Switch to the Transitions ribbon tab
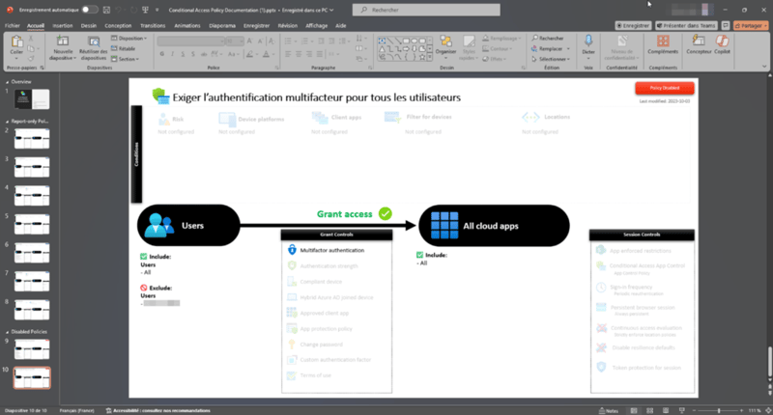773x415 pixels. coord(152,27)
